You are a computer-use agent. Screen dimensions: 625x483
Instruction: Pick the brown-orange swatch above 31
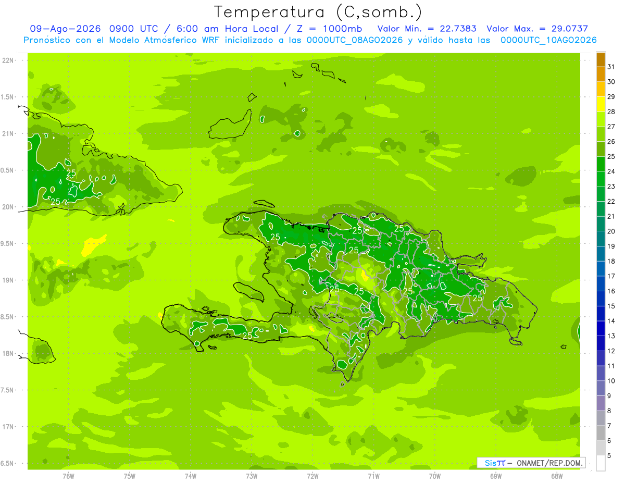click(x=601, y=60)
